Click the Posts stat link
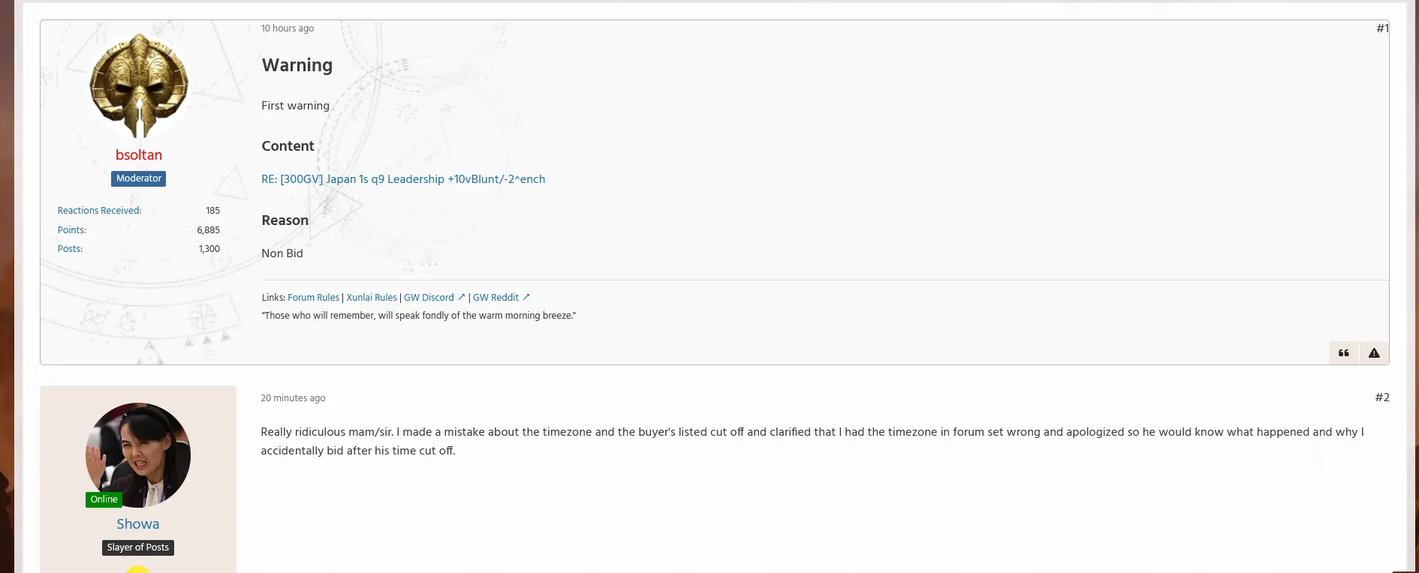Viewport: 1419px width, 573px height. point(70,249)
